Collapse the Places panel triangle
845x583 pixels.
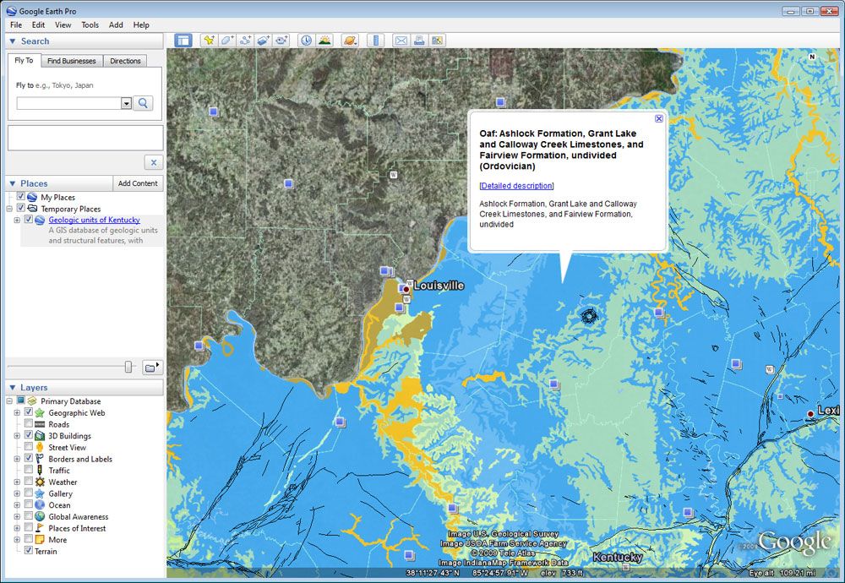13,183
